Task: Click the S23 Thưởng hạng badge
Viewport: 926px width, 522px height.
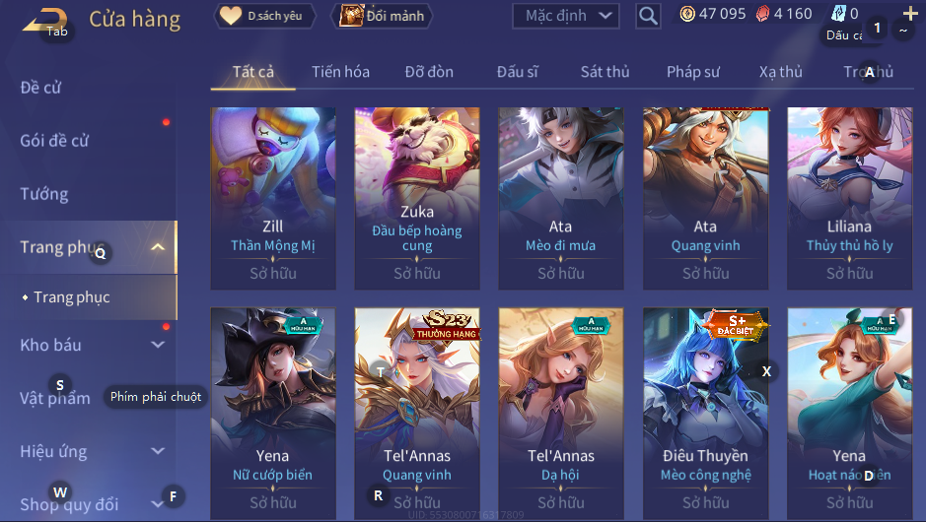Action: click(447, 325)
